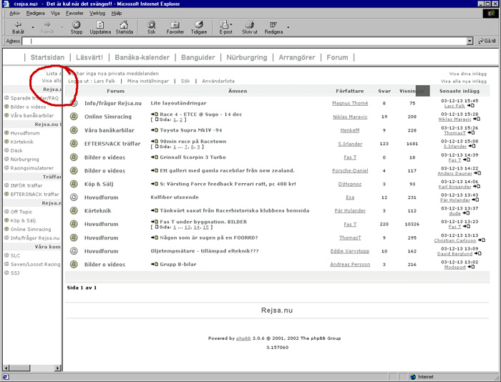Click Internet zone status bar indicator
Screen dimensions: 501x382
click(422, 377)
